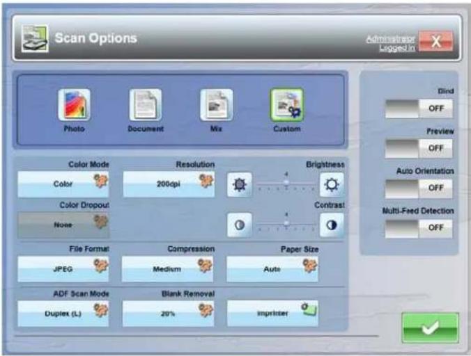Click the gear icon on Paper Size
Image resolution: width=471 pixels, height=356 pixels.
pyautogui.click(x=309, y=266)
